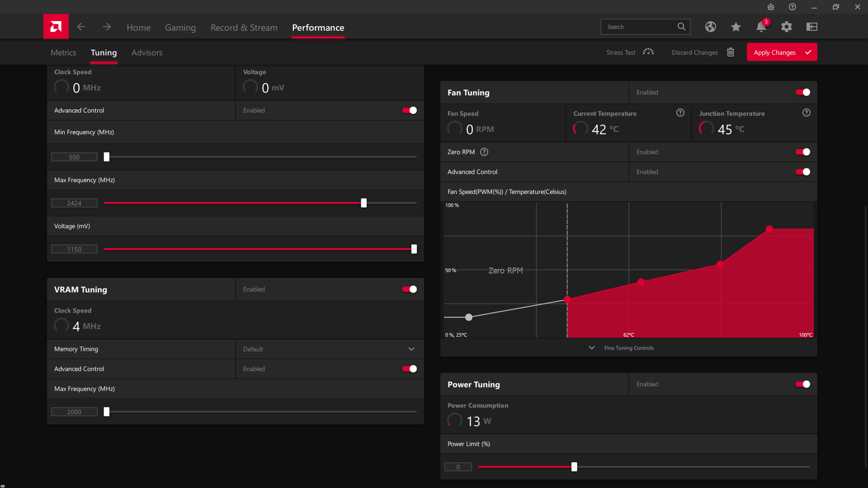Image resolution: width=868 pixels, height=488 pixels.
Task: Click Power Limit value field 0
Action: (x=458, y=467)
